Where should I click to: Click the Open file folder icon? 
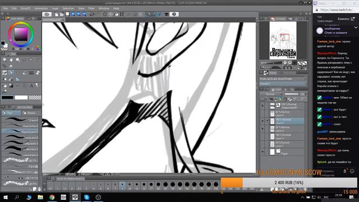[62, 14]
